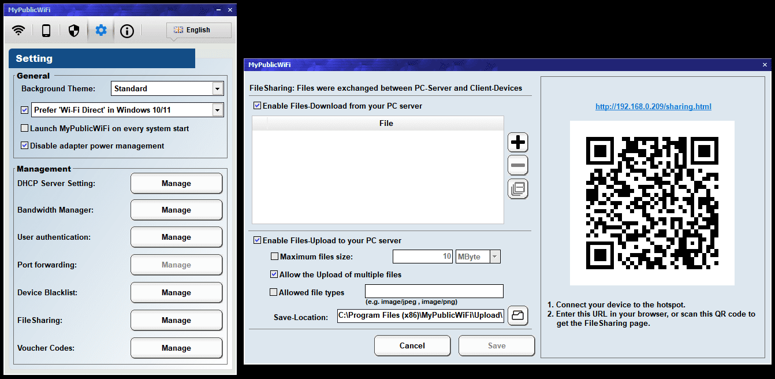Click the FileSharing QR code image

click(652, 203)
